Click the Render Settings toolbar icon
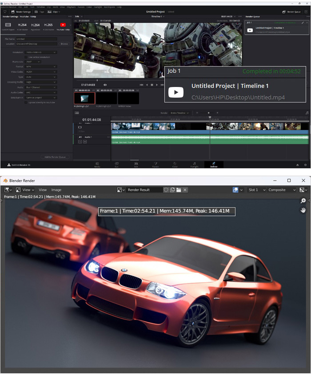Viewport: 311px width, 375px height. point(13,12)
